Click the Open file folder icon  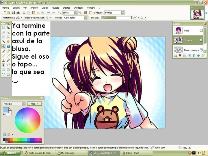[x=9, y=13]
